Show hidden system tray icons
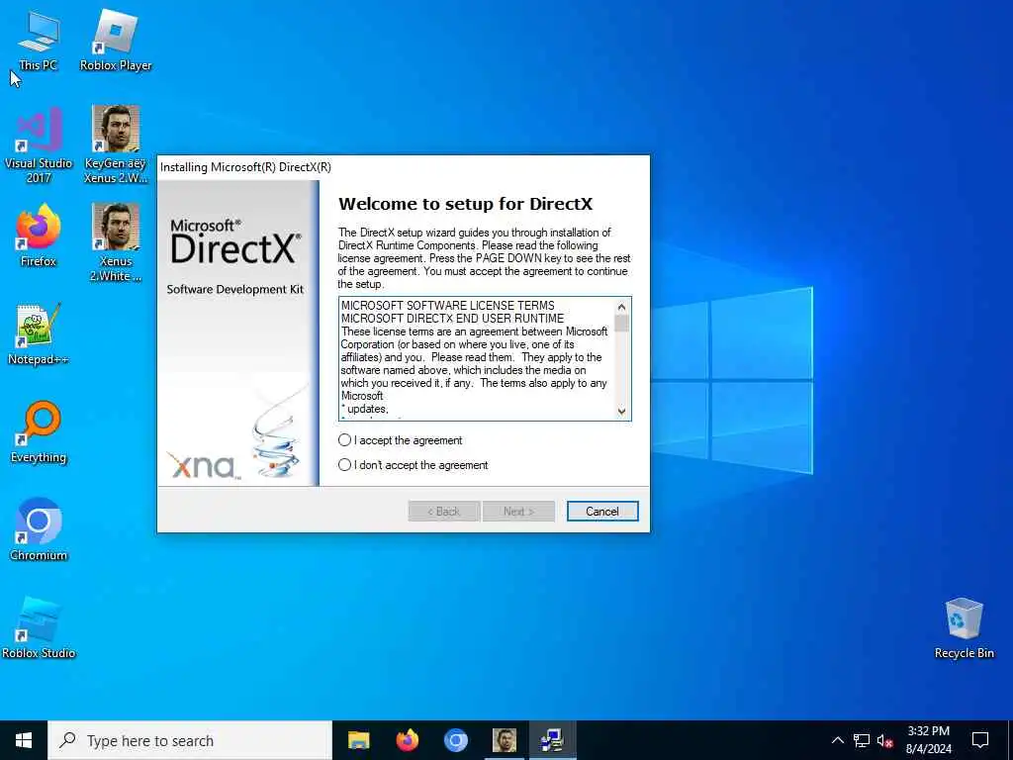This screenshot has width=1013, height=760. pyautogui.click(x=837, y=740)
